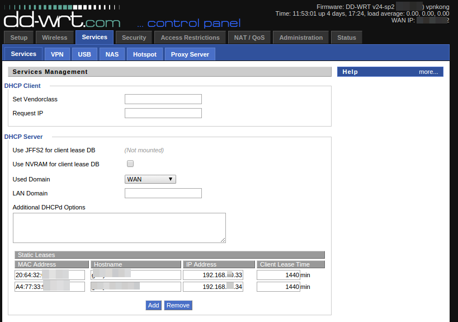Click into Additional DHCPd Options textarea
The image size is (458, 322).
pos(119,228)
